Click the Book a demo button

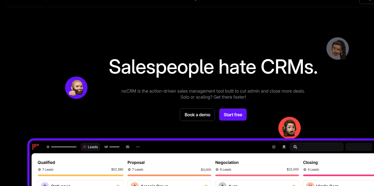(197, 115)
